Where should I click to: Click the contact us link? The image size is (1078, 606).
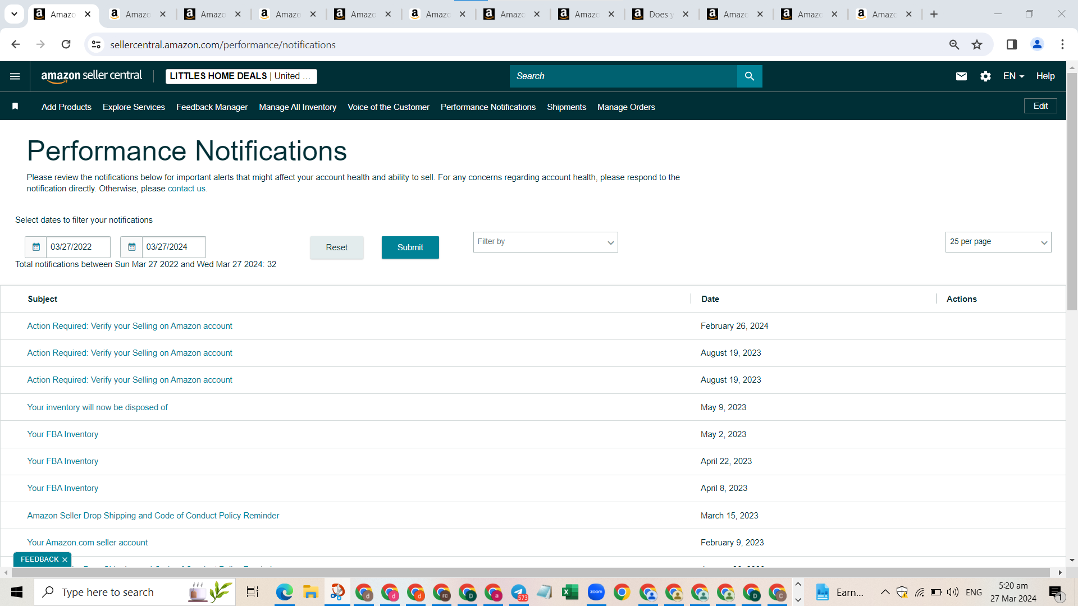click(186, 189)
